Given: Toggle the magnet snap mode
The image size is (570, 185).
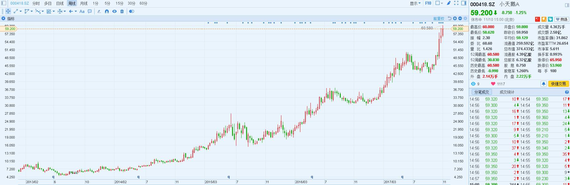Looking at the screenshot, I should click(107, 11).
